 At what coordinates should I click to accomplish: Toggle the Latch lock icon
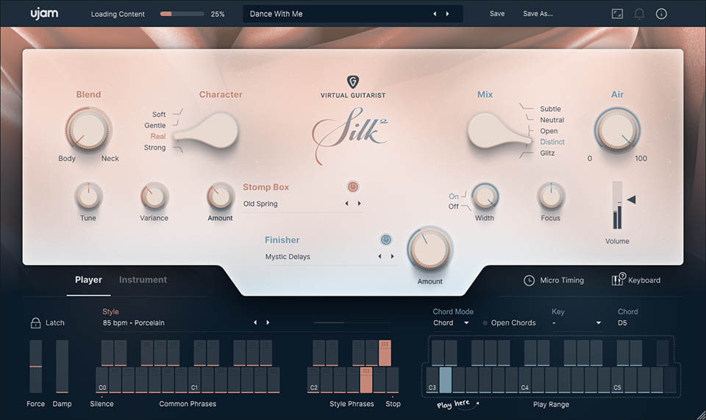(35, 323)
